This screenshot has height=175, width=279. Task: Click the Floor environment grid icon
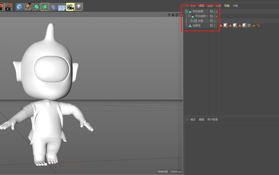62,7
